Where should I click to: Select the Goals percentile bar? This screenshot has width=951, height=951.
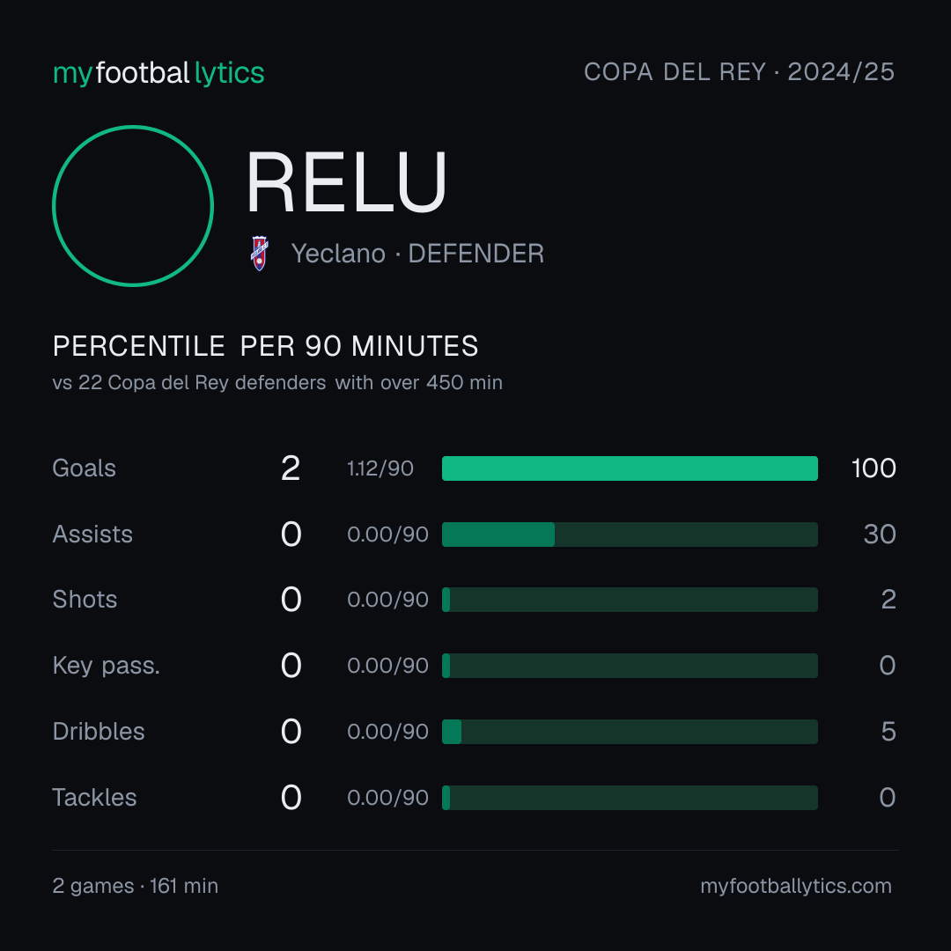click(x=630, y=468)
